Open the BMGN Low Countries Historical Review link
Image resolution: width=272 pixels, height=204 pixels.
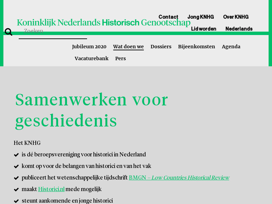coord(179,177)
